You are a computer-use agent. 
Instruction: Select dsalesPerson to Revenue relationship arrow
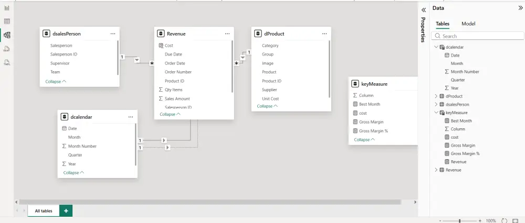(x=137, y=60)
